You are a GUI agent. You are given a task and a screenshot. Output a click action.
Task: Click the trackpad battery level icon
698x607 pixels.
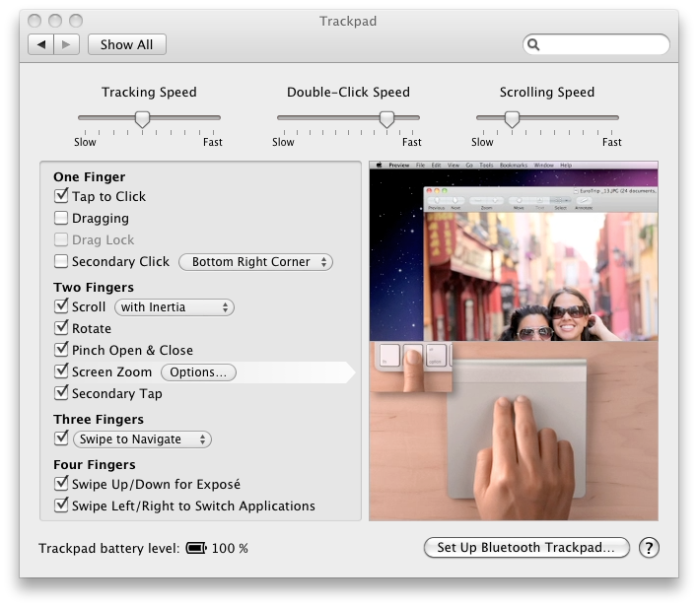coord(195,548)
